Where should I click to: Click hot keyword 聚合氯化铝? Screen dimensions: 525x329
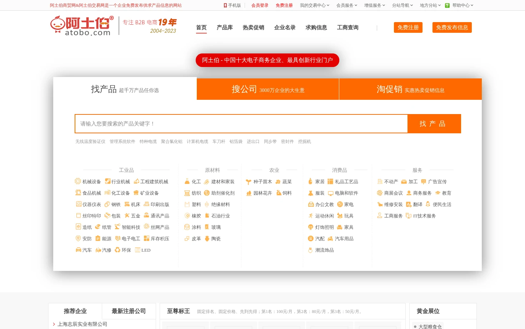(x=172, y=142)
